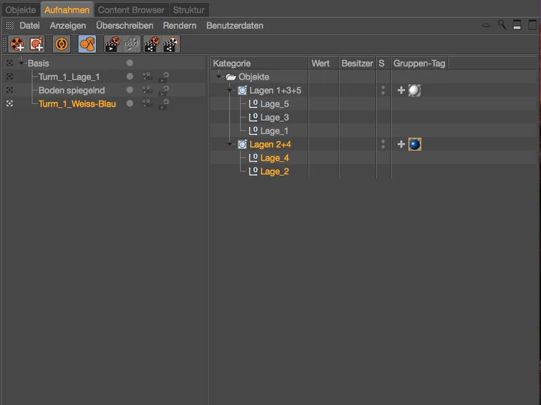Open the dotted grid icon left of Datei
The width and height of the screenshot is (541, 405).
(x=9, y=25)
